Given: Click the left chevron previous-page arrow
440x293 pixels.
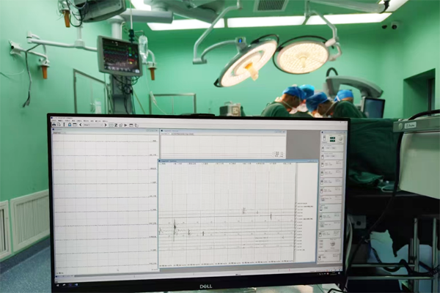Looking at the screenshot, I should (x=81, y=125).
